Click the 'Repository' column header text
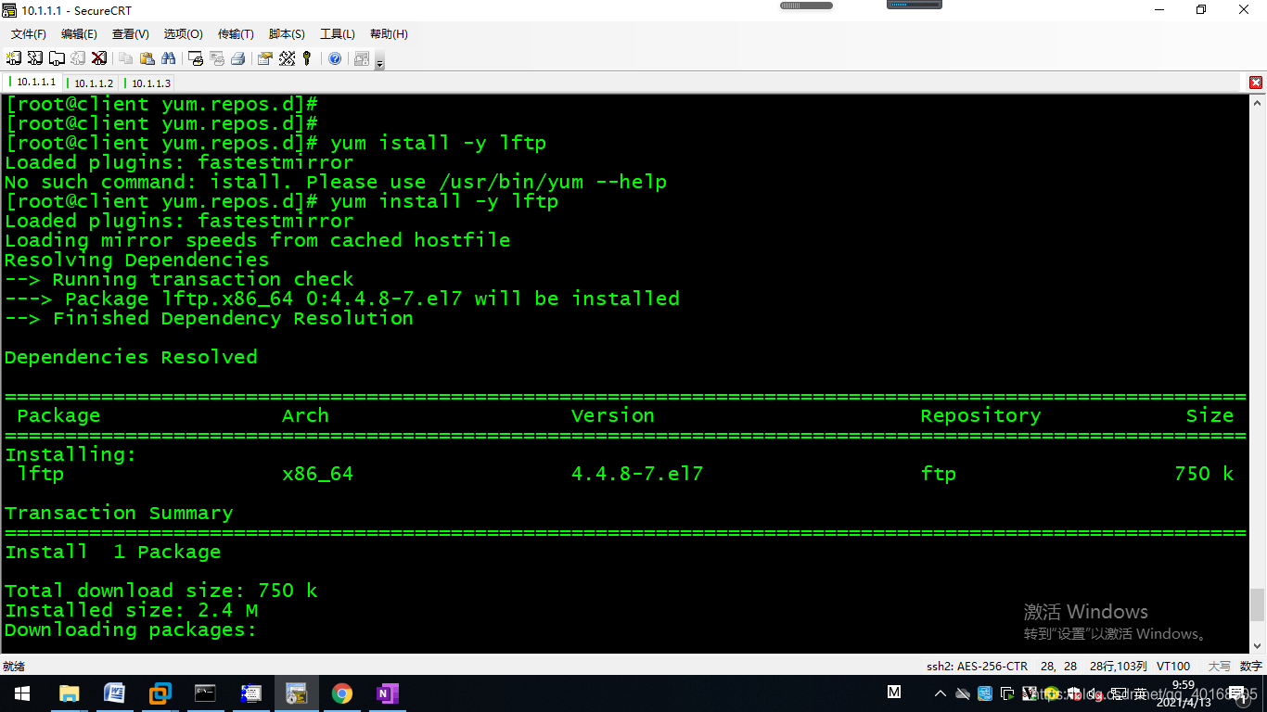Screen dimensions: 1267x712 tap(980, 415)
